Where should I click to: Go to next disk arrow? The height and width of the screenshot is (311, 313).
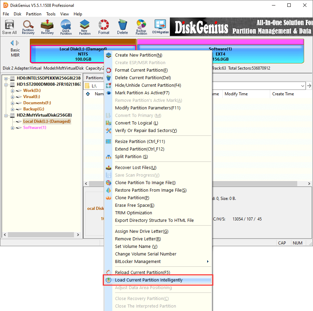17,43
